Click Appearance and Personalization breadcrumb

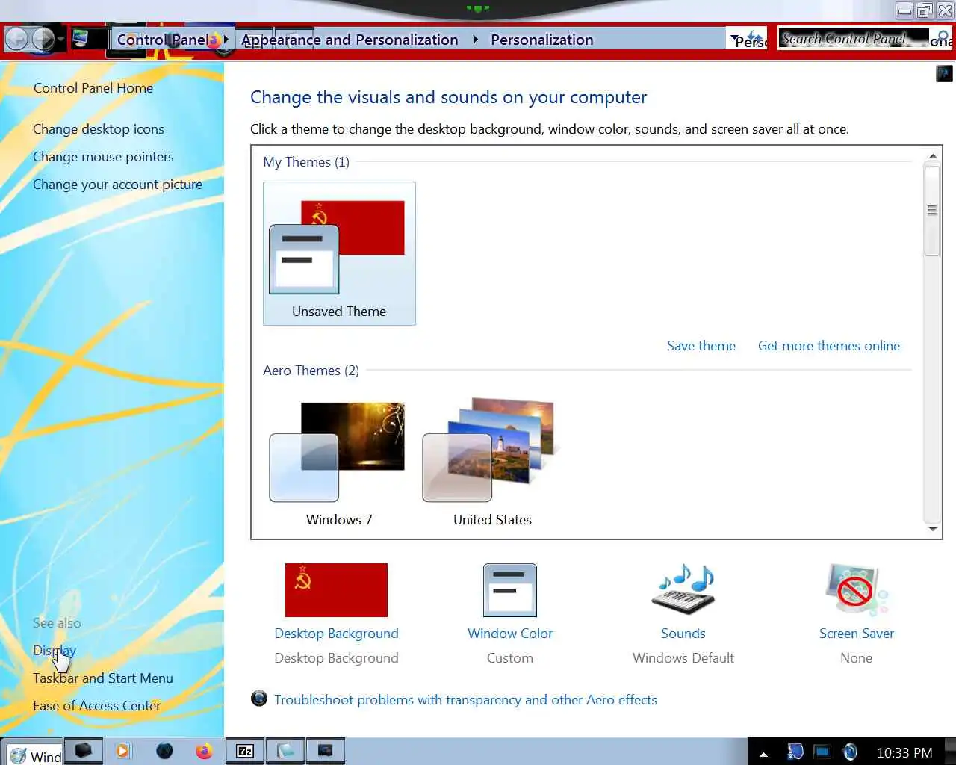pyautogui.click(x=350, y=40)
